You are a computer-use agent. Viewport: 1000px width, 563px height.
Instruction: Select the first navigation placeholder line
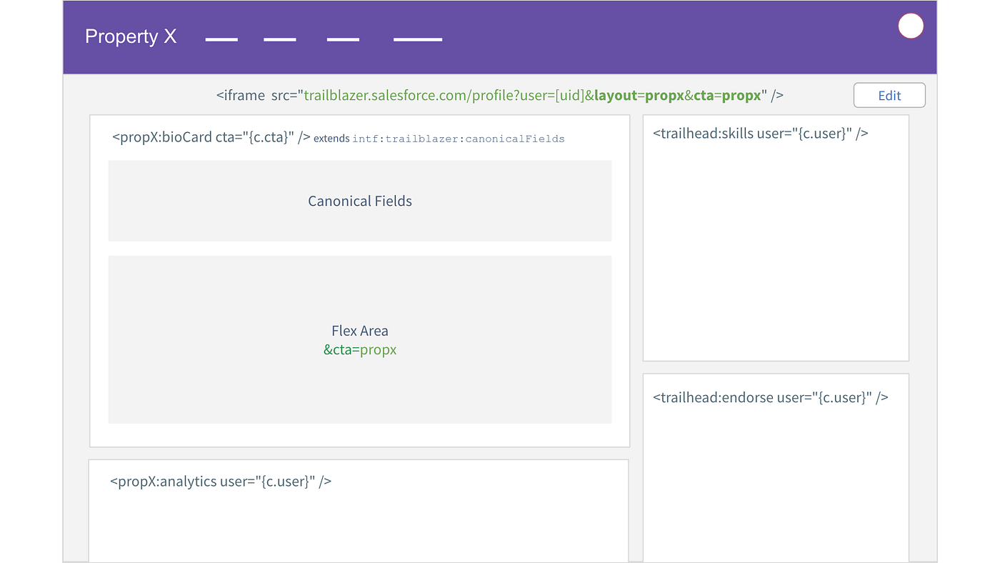pos(221,39)
